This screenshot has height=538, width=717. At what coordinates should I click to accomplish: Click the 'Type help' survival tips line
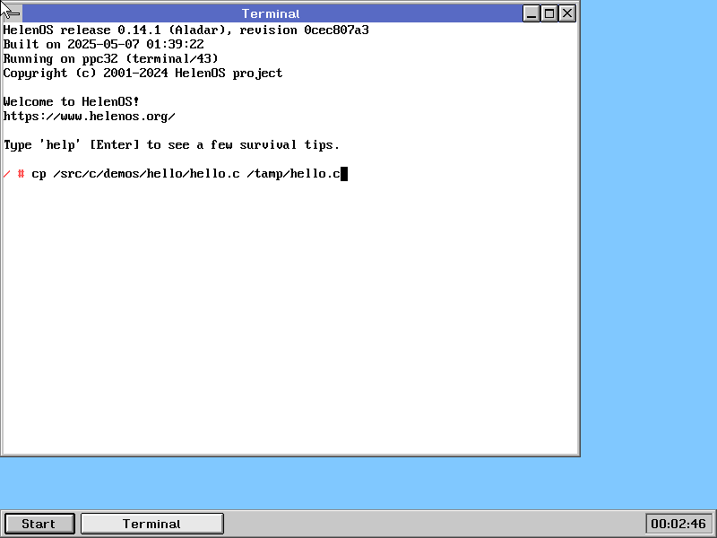pyautogui.click(x=171, y=145)
